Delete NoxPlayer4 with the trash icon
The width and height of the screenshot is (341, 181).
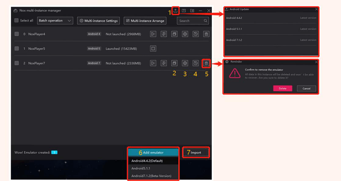206,34
